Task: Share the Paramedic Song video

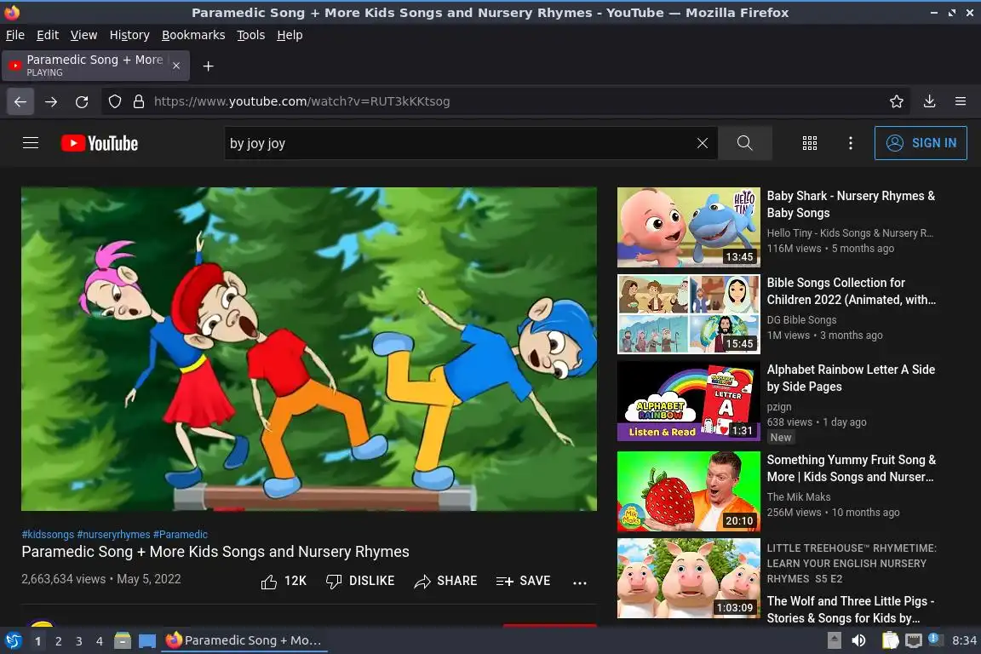Action: click(x=445, y=582)
